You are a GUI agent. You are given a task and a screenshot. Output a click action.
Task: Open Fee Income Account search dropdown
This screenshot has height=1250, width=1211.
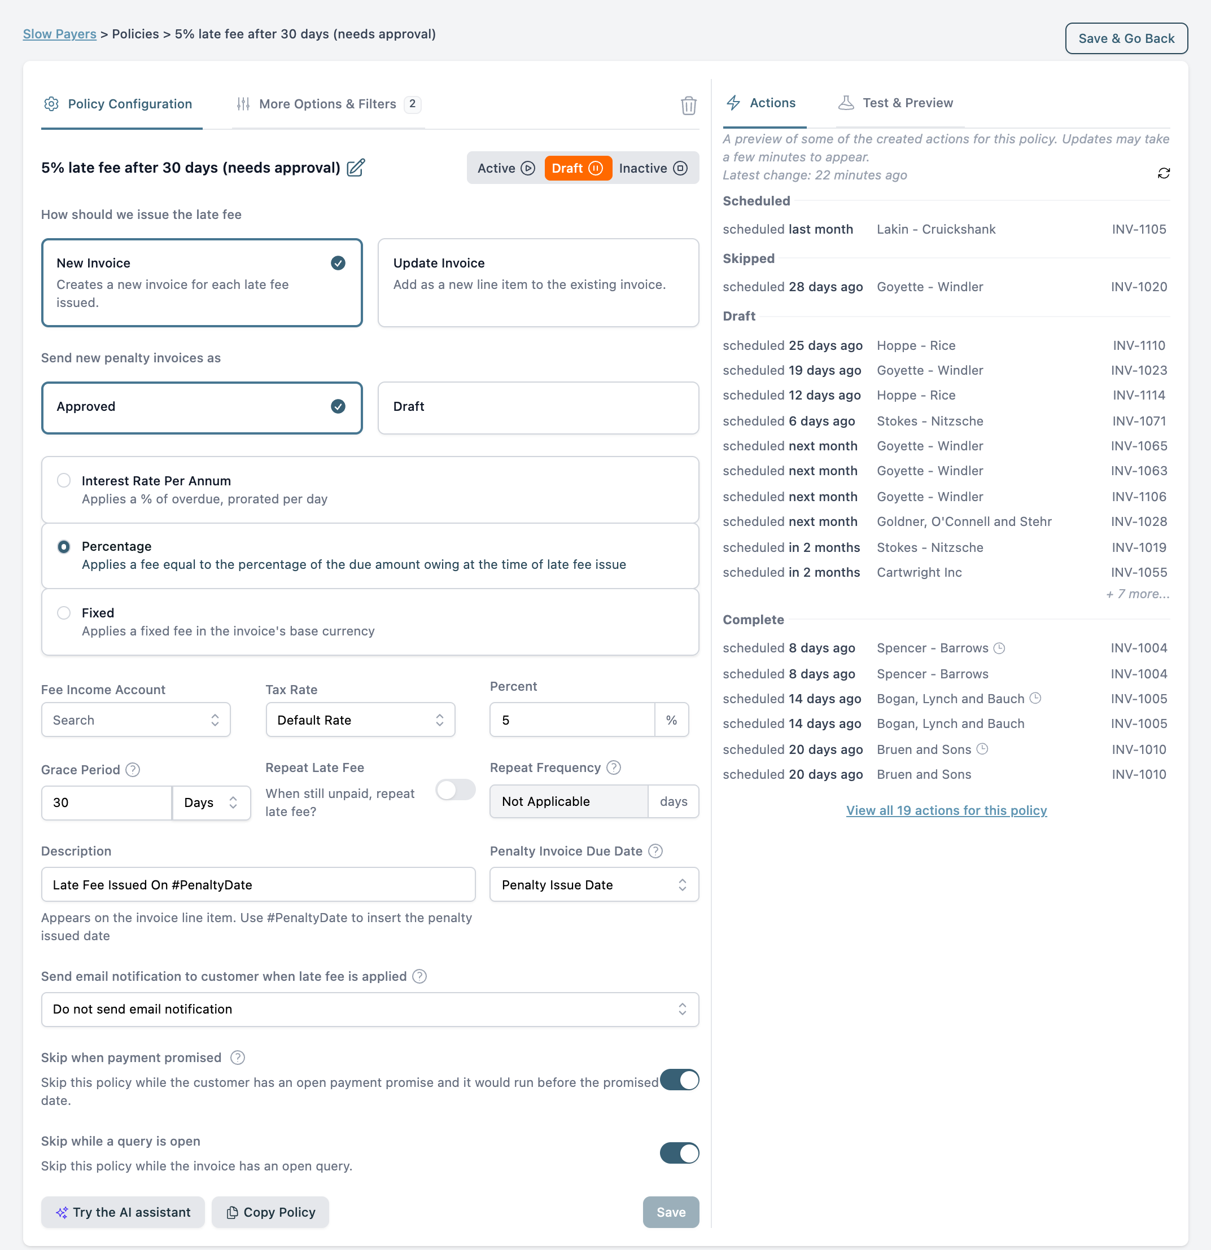(136, 720)
